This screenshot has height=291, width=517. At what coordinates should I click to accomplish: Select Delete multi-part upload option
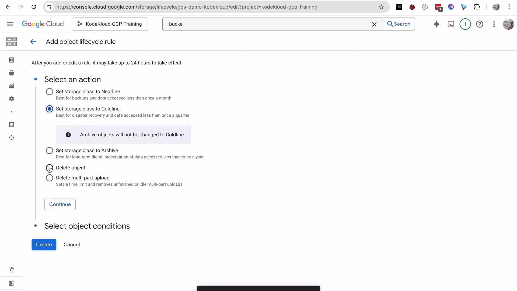50,178
